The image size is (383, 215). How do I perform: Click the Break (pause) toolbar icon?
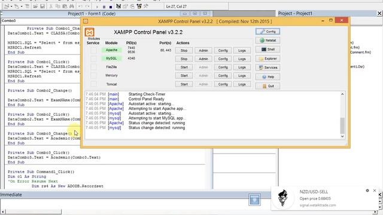coord(104,7)
